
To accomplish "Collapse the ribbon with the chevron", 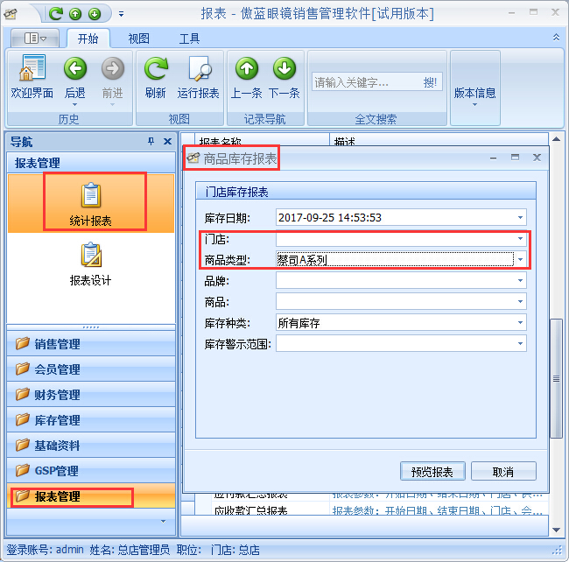I will click(x=556, y=39).
